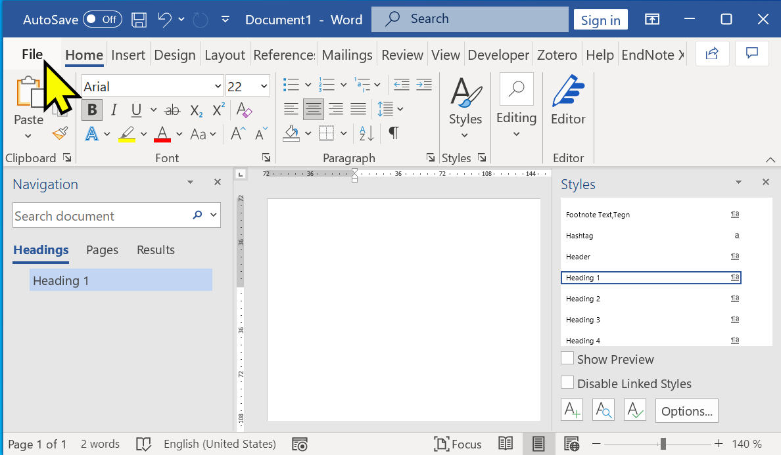The width and height of the screenshot is (781, 455).
Task: Open the File menu
Action: coord(32,54)
